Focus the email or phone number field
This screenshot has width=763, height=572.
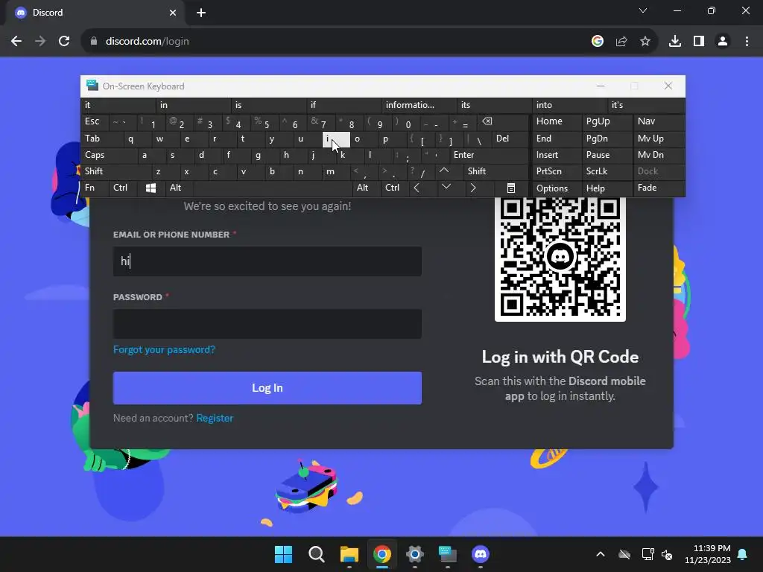[x=267, y=261]
